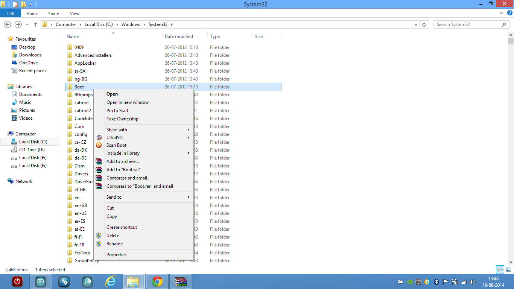This screenshot has height=289, width=514.
Task: Open WinRAR from the taskbar
Action: click(180, 281)
